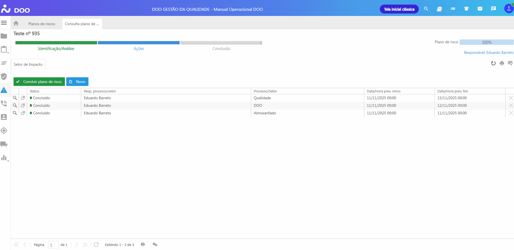Viewport: 514px width, 250px height.
Task: Select the Setor de Impacto tab
Action: [x=28, y=64]
